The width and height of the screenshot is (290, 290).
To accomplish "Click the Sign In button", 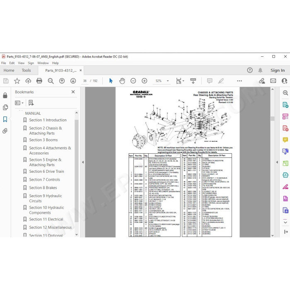I will pos(278,70).
